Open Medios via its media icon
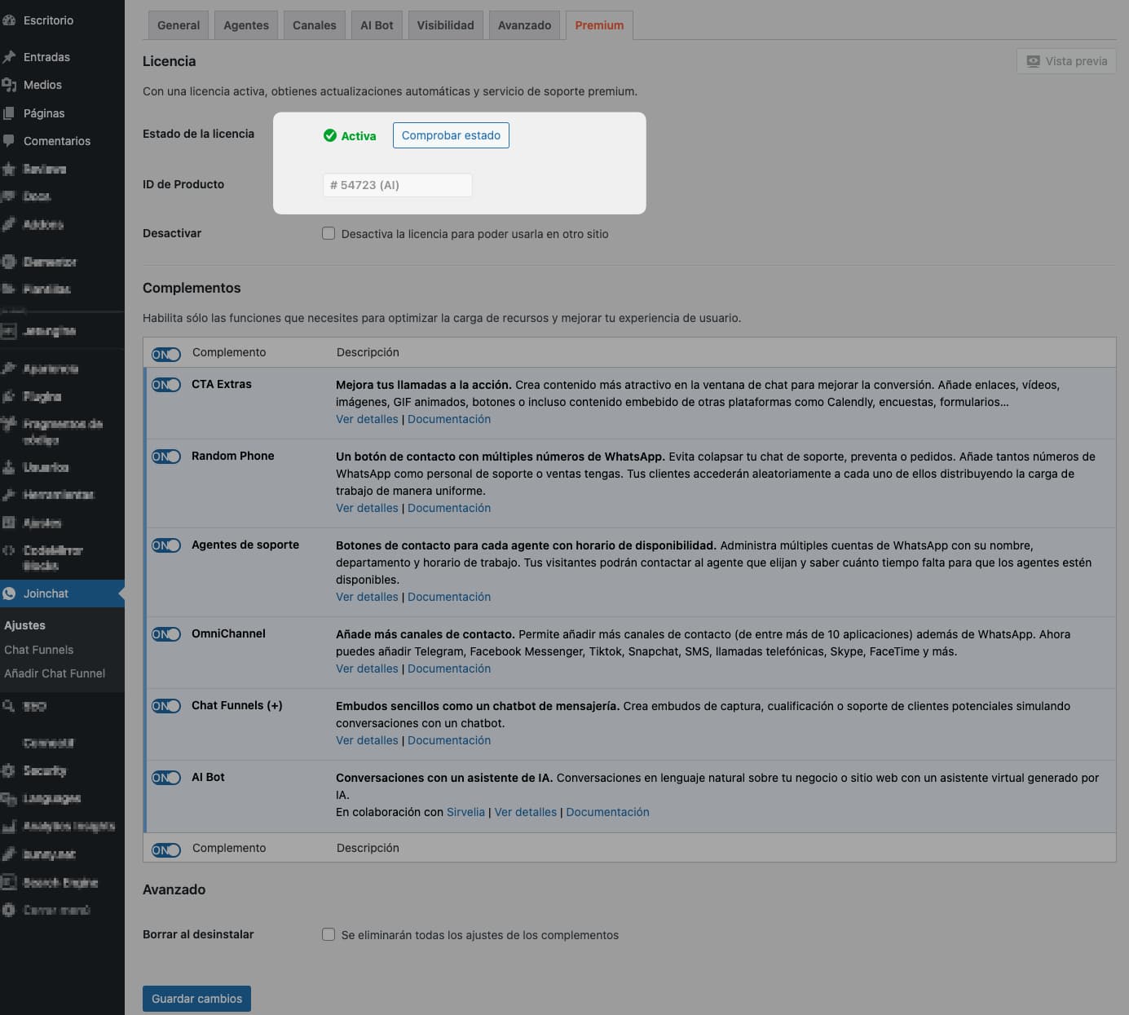This screenshot has height=1015, width=1129. point(9,85)
